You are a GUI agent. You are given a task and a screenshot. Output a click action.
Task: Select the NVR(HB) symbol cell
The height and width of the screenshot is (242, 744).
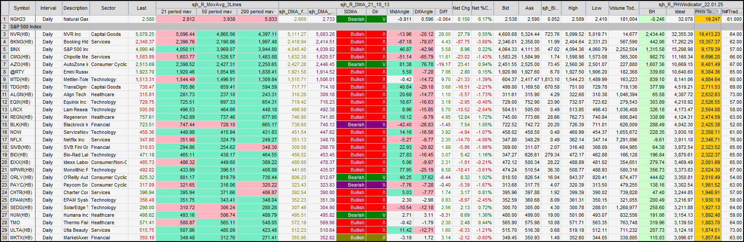click(x=22, y=34)
